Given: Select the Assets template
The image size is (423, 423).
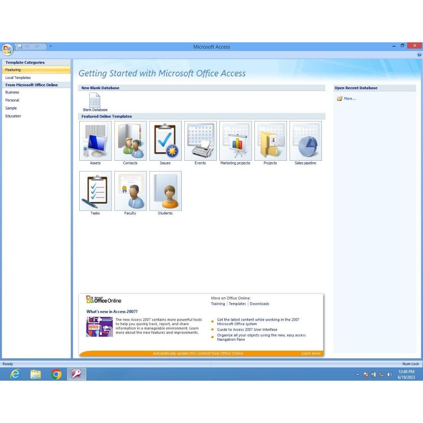Looking at the screenshot, I should coord(95,143).
